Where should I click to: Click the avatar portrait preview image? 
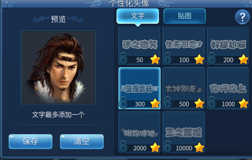58,68
